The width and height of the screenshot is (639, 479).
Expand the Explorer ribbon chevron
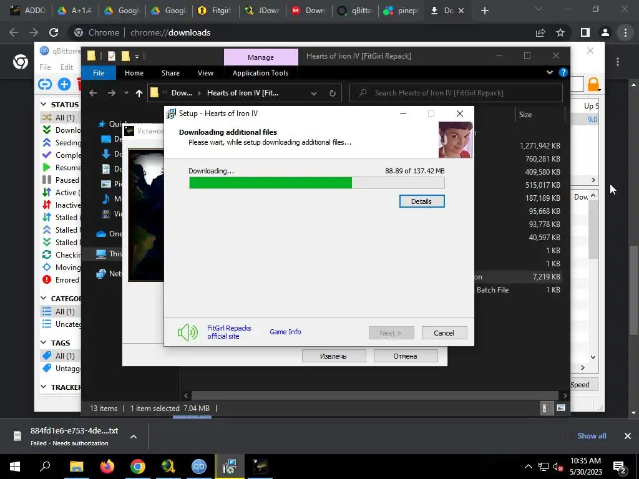click(x=550, y=72)
